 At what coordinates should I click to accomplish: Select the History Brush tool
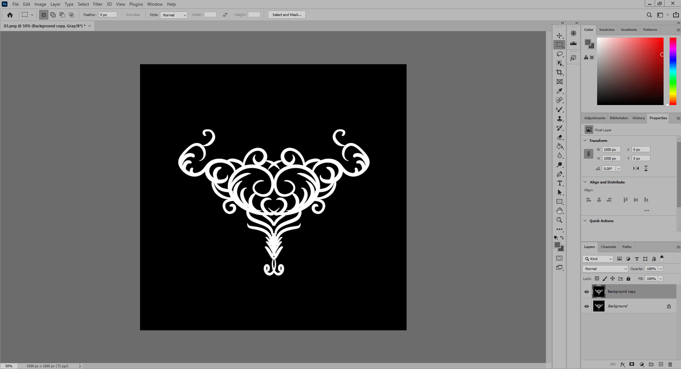coord(559,128)
